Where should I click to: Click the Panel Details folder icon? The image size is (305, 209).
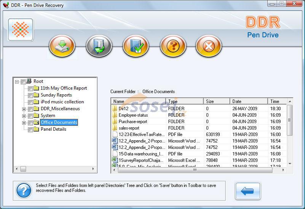tap(36, 129)
